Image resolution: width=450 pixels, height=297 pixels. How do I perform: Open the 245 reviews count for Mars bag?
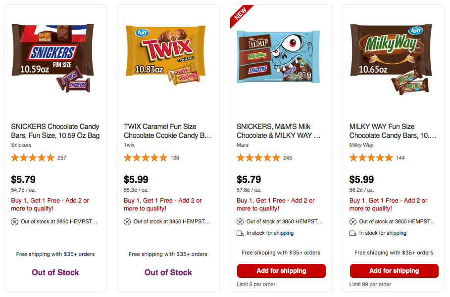[287, 158]
